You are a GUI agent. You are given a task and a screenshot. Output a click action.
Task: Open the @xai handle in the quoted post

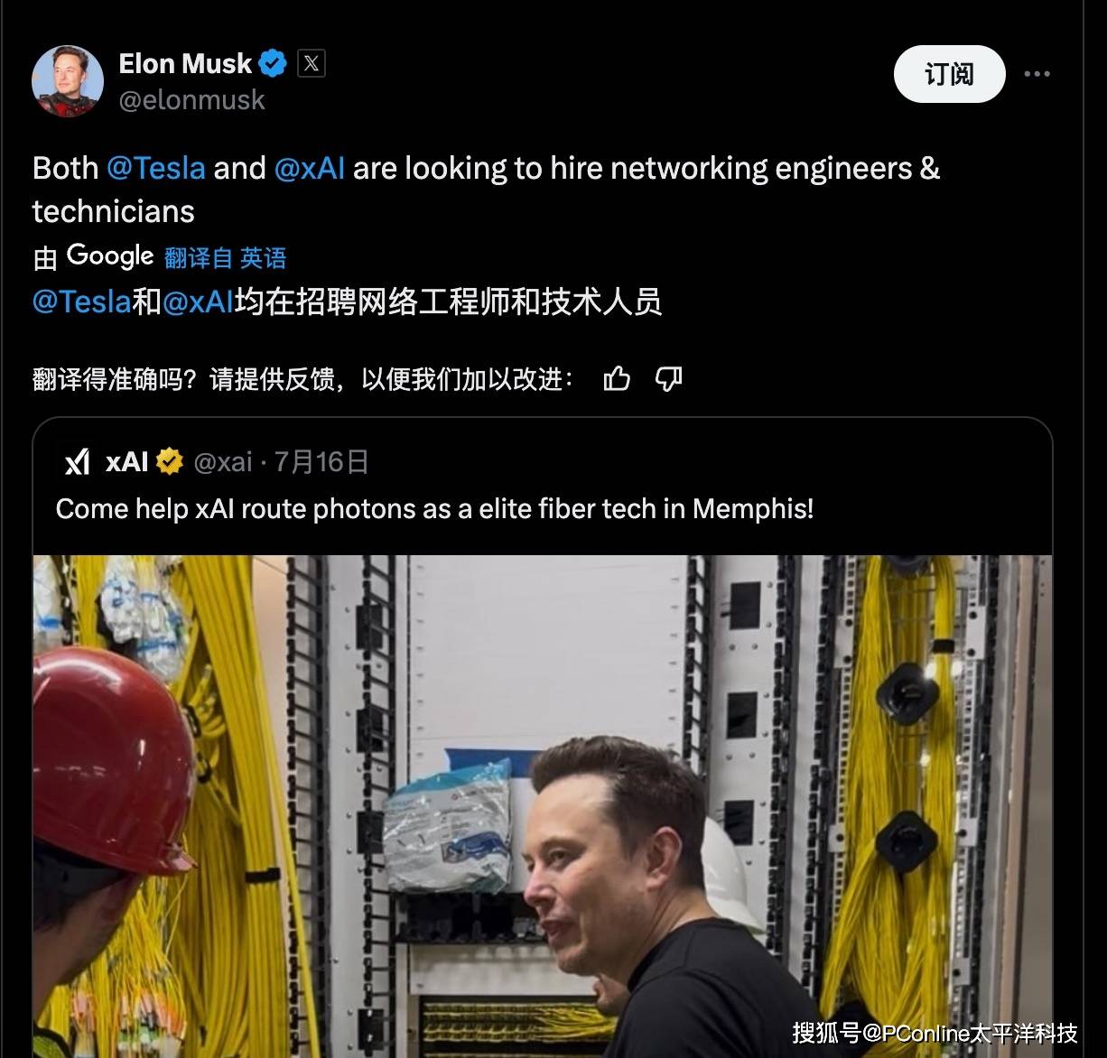coord(223,462)
